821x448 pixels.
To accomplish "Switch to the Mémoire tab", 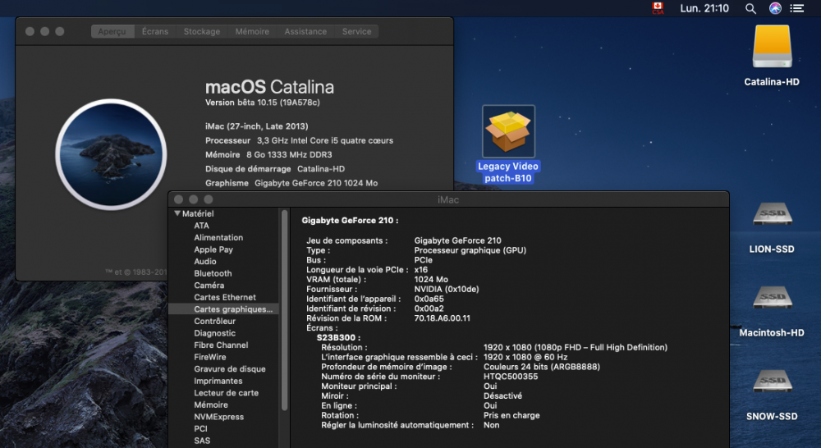I will [252, 31].
